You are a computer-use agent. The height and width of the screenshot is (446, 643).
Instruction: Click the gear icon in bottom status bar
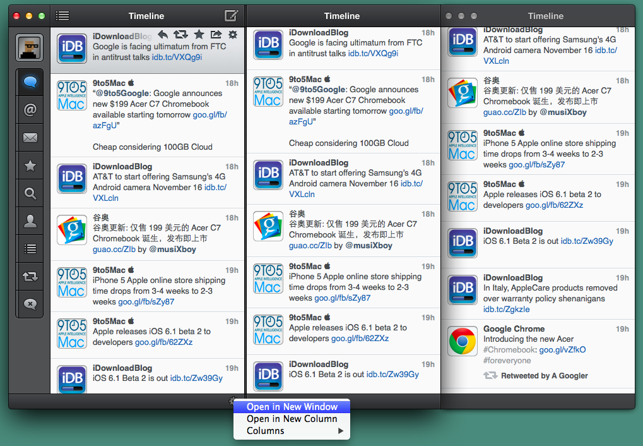point(232,400)
